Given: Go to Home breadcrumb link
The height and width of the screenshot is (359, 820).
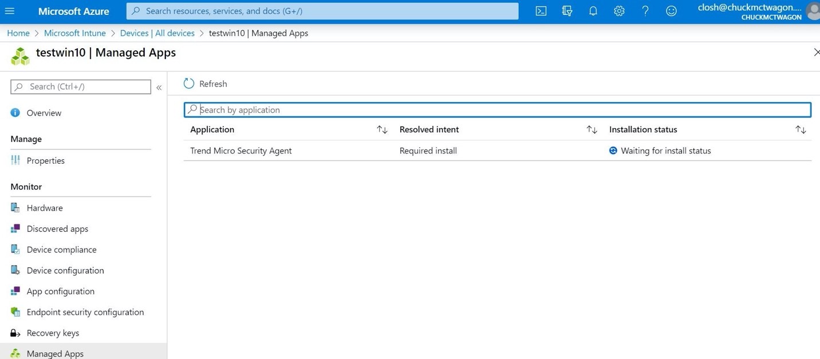Looking at the screenshot, I should 18,33.
